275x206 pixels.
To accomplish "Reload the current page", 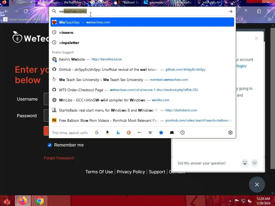I will (x=26, y=11).
